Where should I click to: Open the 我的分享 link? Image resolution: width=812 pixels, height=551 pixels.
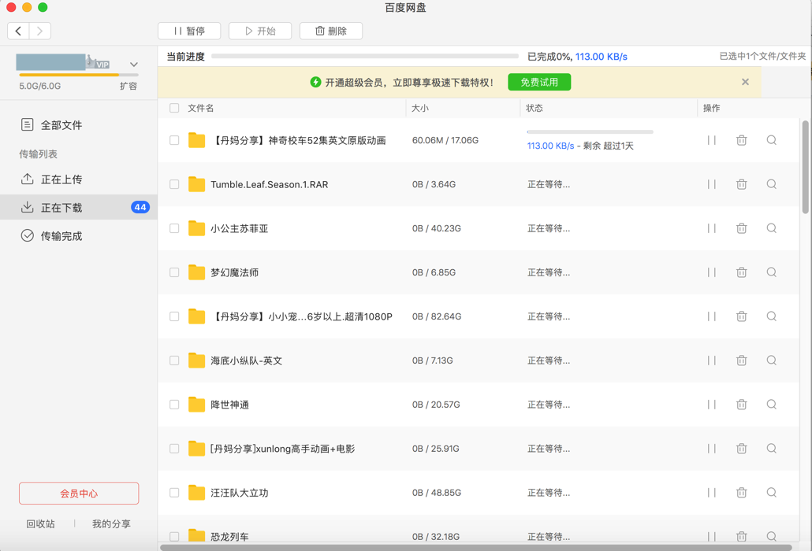tap(111, 524)
